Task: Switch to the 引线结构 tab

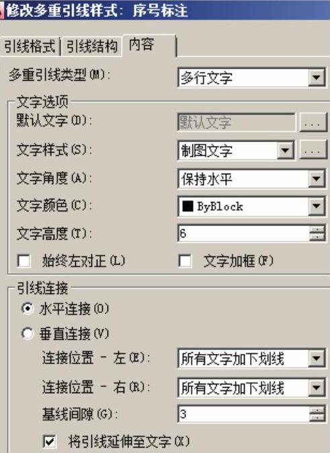Action: pos(91,46)
